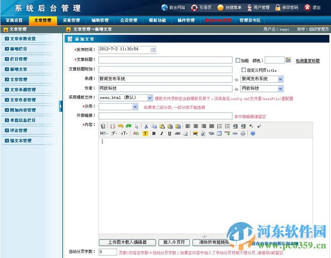This screenshot has width=331, height=258.
Task: Paste as plain text icon
Action: (170, 126)
